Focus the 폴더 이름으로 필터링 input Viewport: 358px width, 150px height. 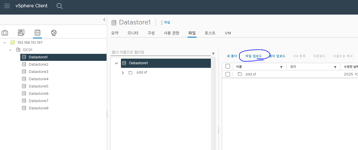161,52
